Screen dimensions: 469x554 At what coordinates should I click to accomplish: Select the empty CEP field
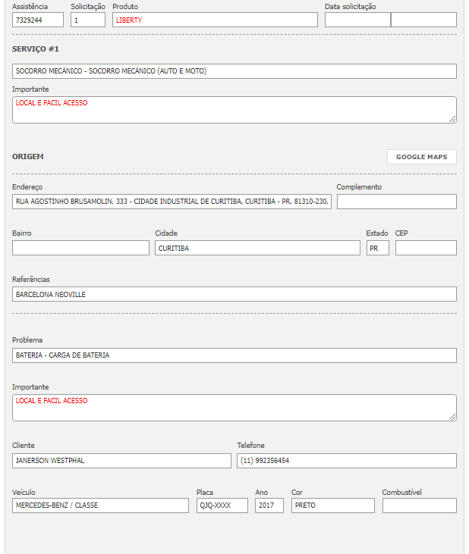pyautogui.click(x=426, y=248)
